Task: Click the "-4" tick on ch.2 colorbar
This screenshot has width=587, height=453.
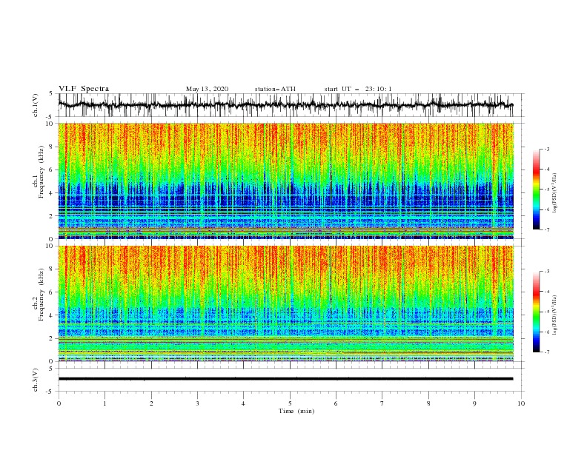Action: coord(546,292)
